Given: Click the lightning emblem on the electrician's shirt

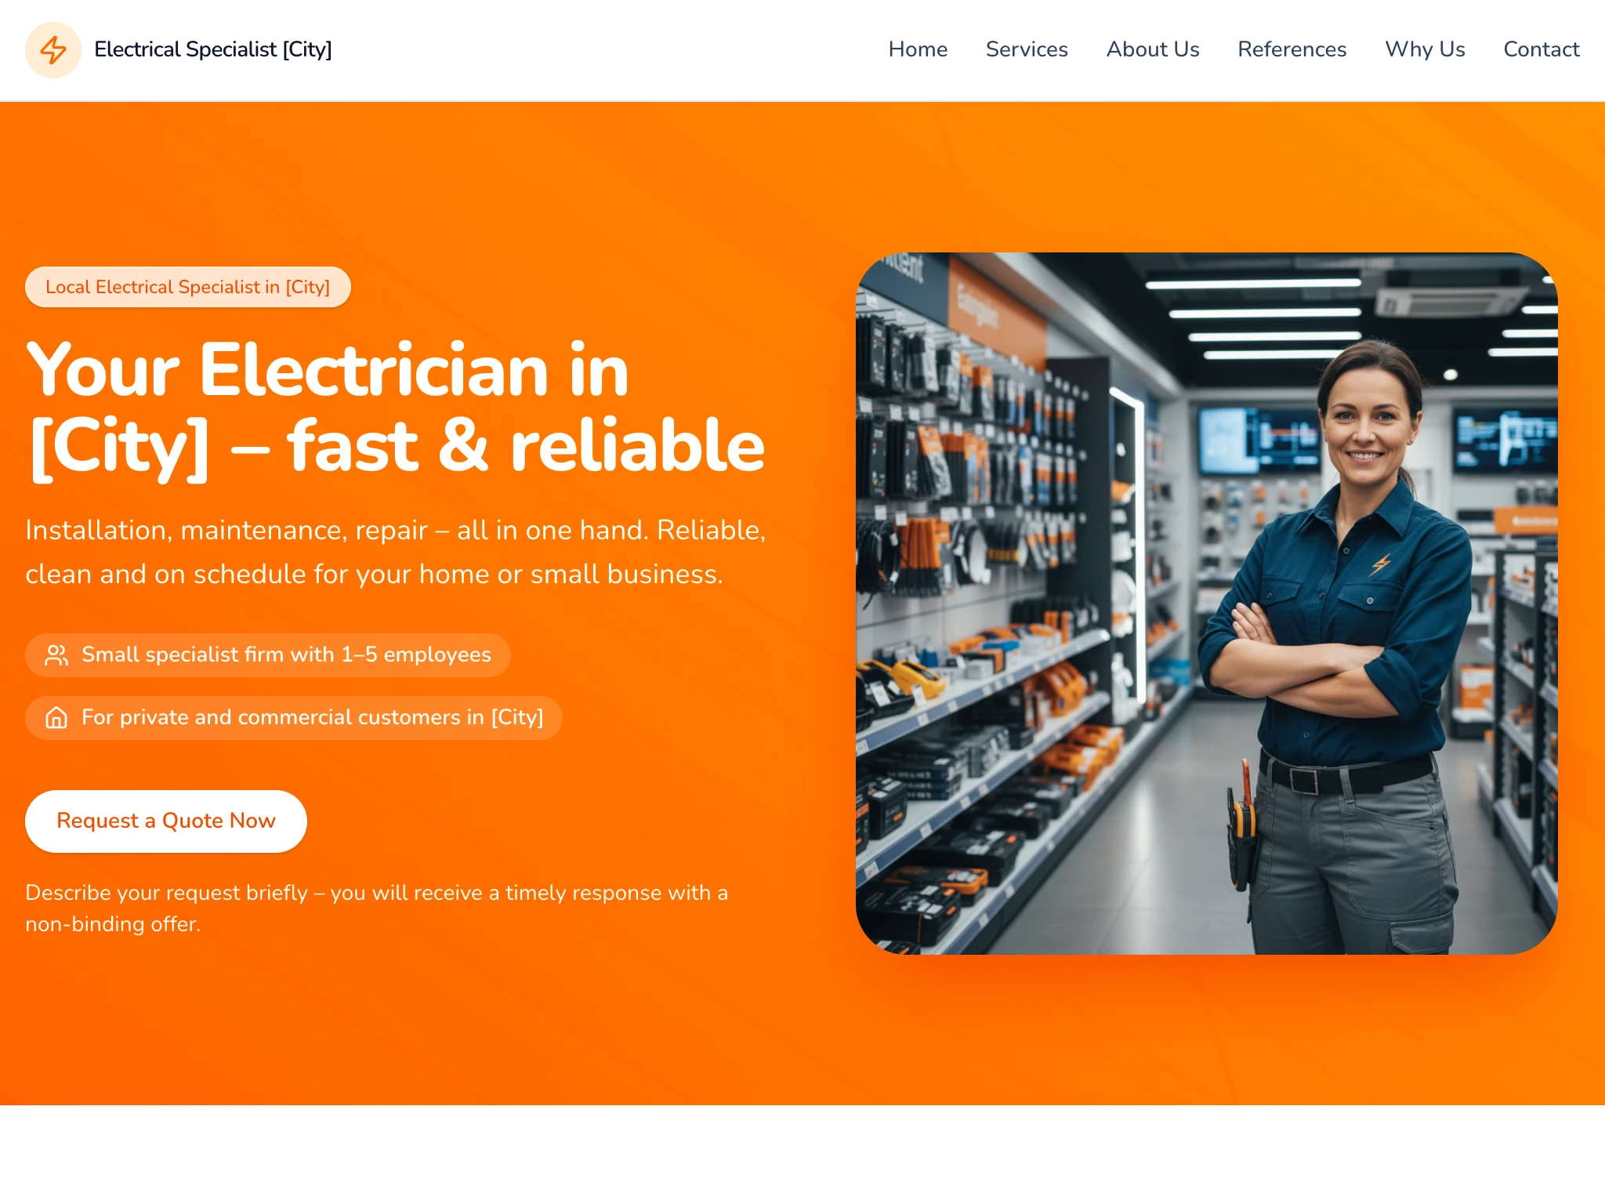Looking at the screenshot, I should coord(1381,564).
